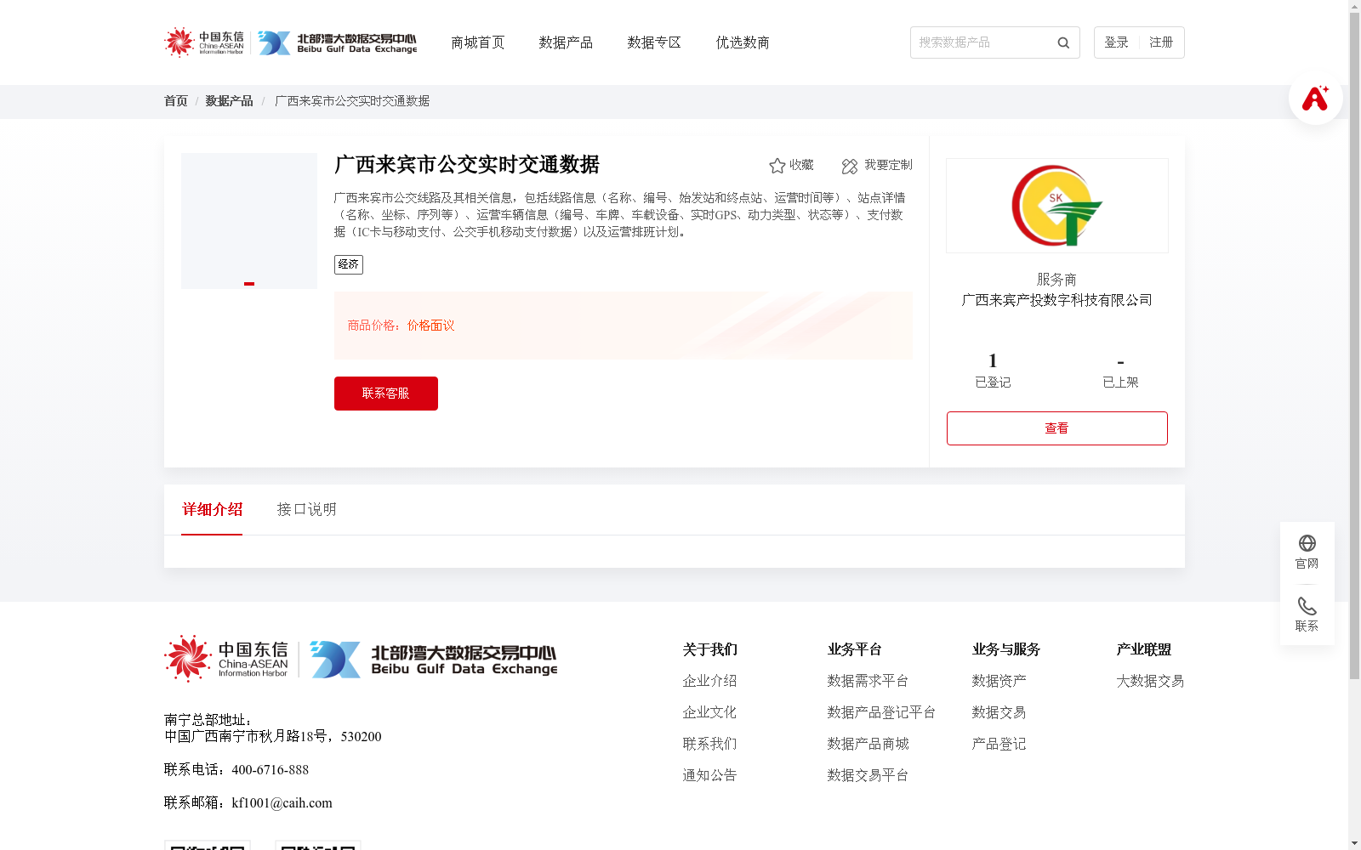Screen dimensions: 1361x850
Task: Click the 联系客服 button
Action: pos(385,393)
